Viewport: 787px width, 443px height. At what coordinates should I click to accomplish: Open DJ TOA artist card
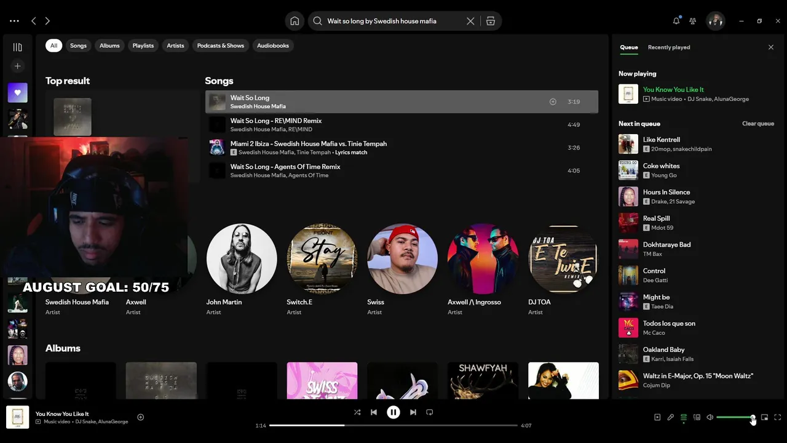click(x=563, y=271)
